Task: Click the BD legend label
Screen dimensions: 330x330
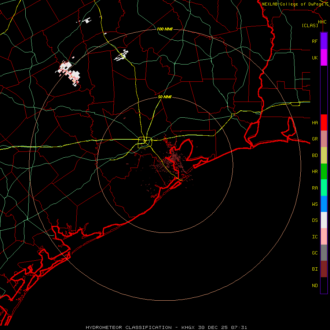Action: click(x=315, y=155)
